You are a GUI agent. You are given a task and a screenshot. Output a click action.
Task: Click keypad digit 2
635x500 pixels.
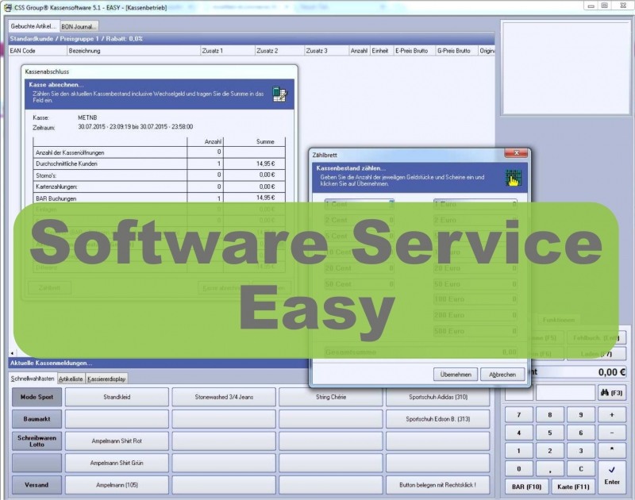pyautogui.click(x=549, y=451)
